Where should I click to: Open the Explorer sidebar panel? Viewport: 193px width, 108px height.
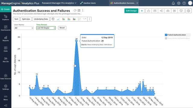(5, 17)
